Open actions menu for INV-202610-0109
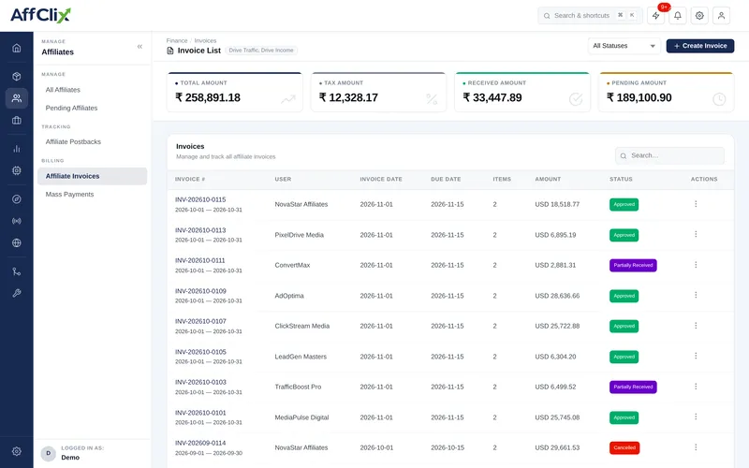 (696, 295)
